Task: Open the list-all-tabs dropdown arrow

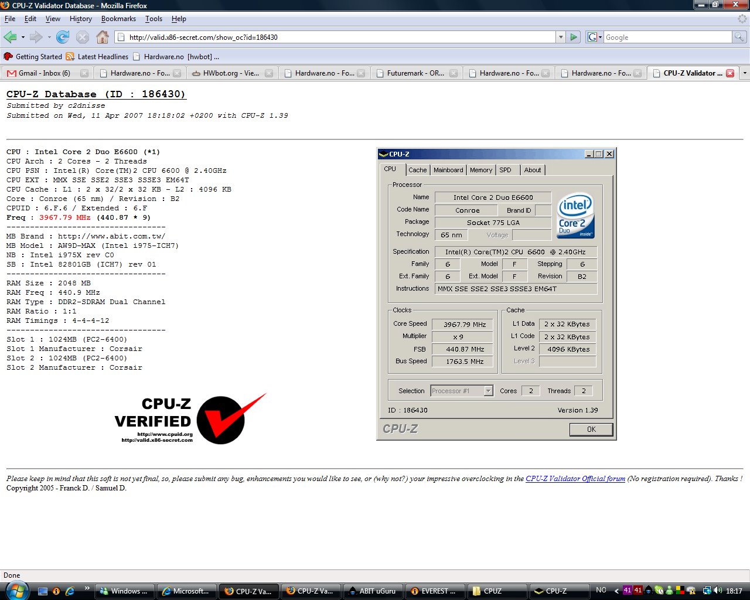Action: (745, 73)
